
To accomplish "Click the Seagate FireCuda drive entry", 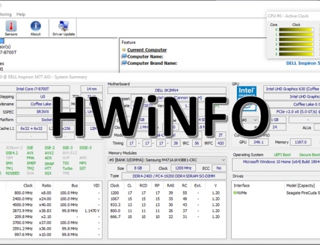I will [303, 193].
